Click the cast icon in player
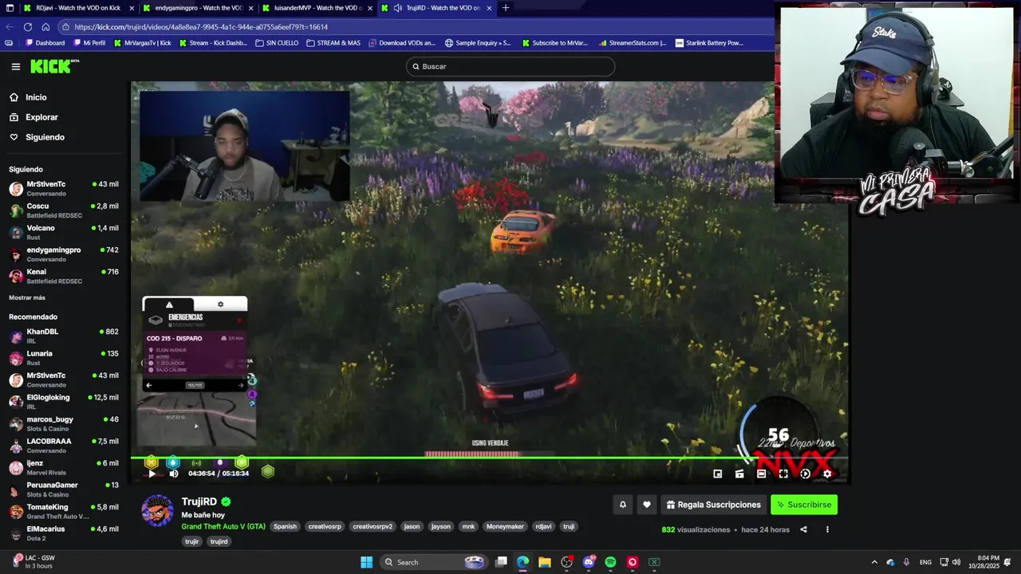This screenshot has height=574, width=1021. (739, 474)
